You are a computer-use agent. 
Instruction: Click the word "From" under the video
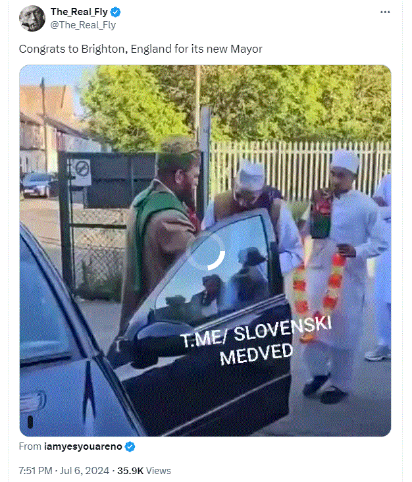tap(30, 446)
